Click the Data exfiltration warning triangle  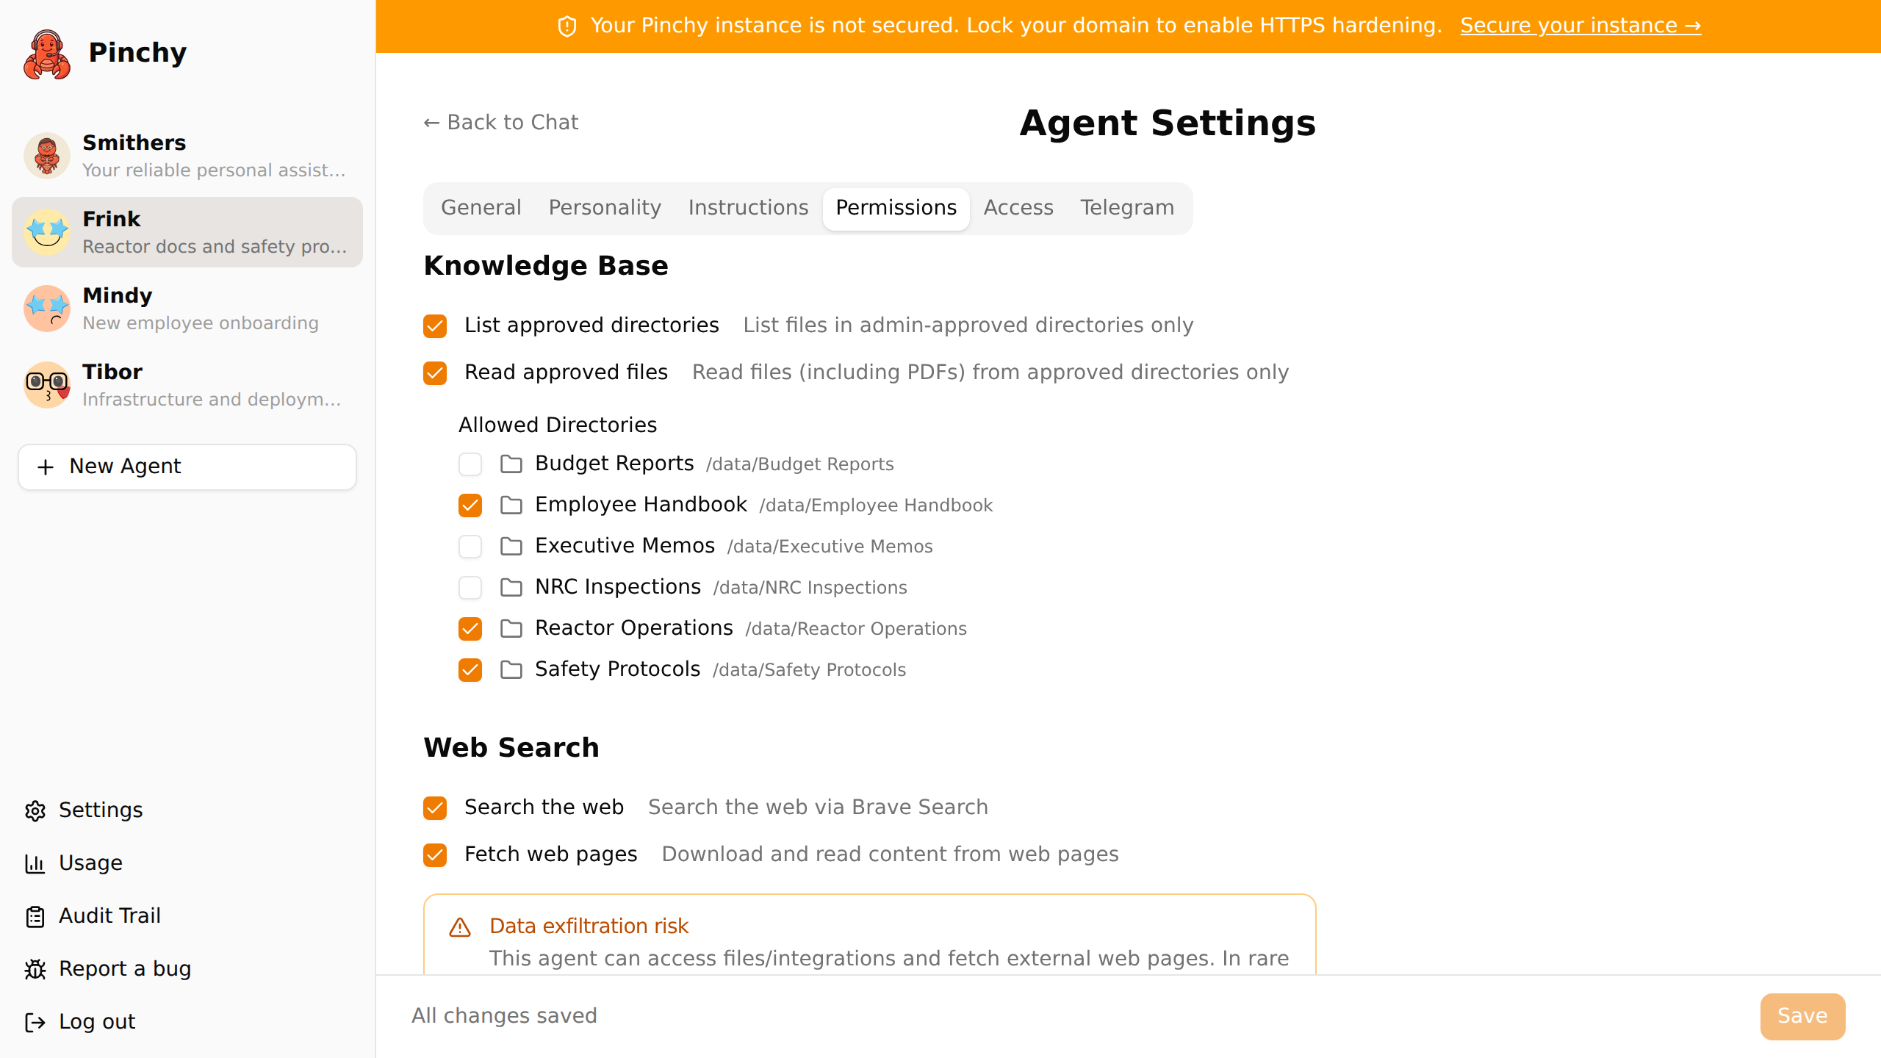(460, 927)
